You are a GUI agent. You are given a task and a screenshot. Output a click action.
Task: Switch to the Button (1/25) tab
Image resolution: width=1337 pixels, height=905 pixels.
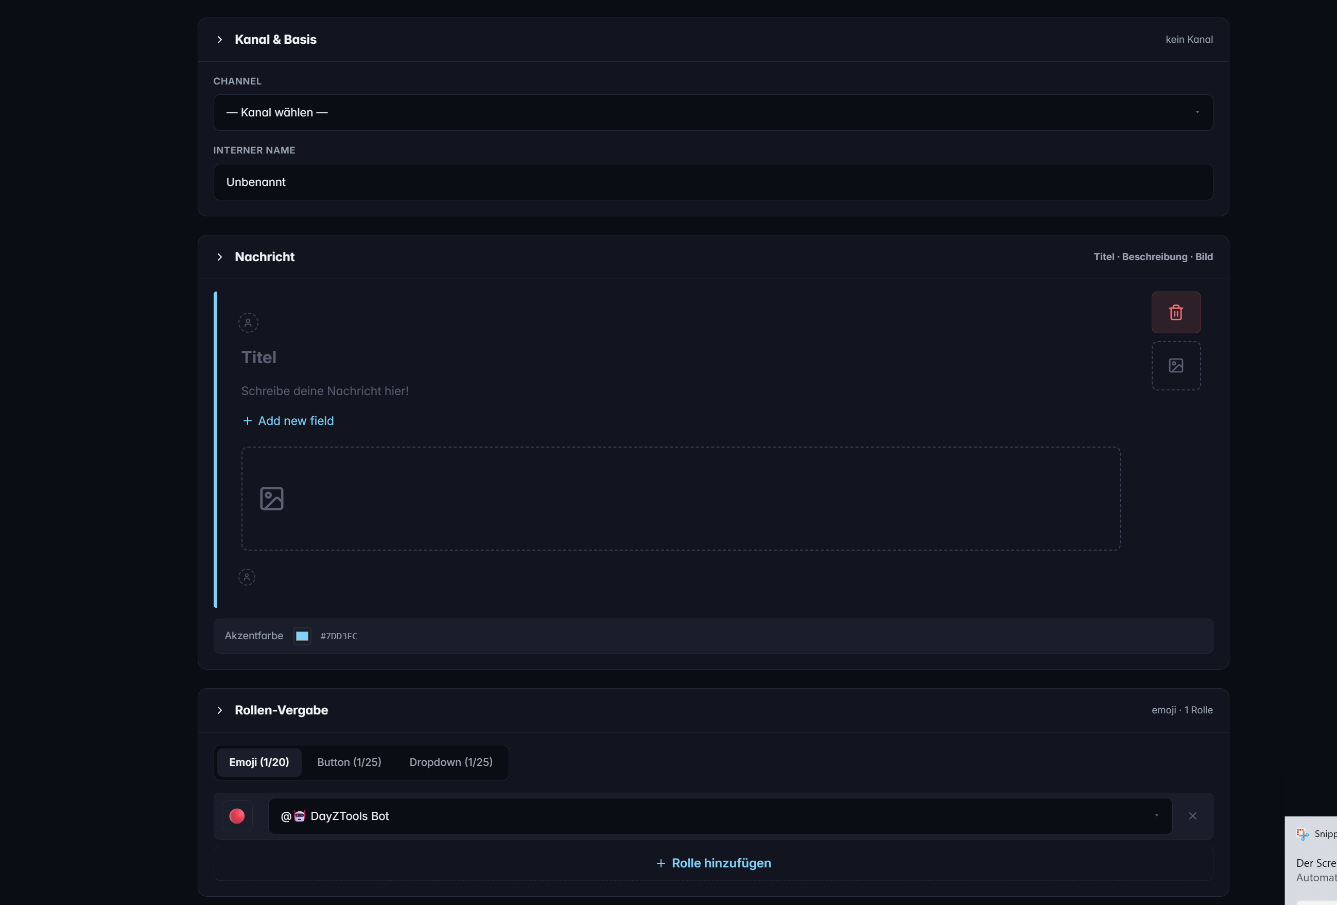[x=349, y=762]
